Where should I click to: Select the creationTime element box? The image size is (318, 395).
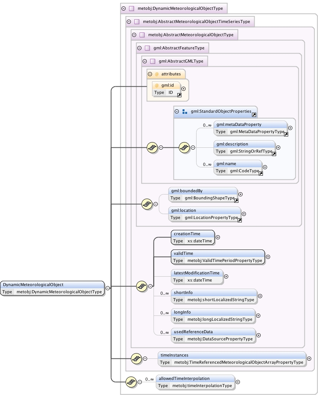pyautogui.click(x=193, y=237)
